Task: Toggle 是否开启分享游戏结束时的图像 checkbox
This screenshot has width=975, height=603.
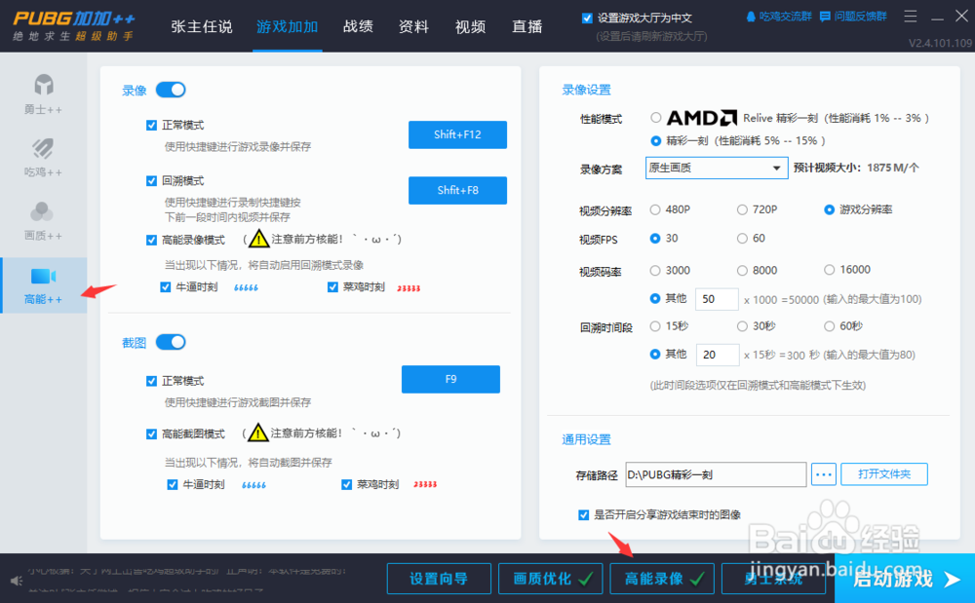Action: pyautogui.click(x=583, y=514)
